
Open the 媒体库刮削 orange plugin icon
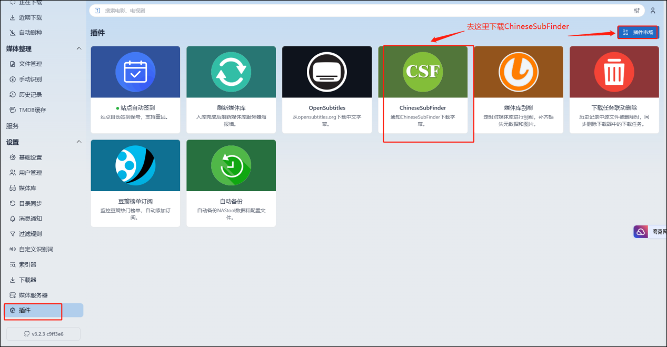518,72
